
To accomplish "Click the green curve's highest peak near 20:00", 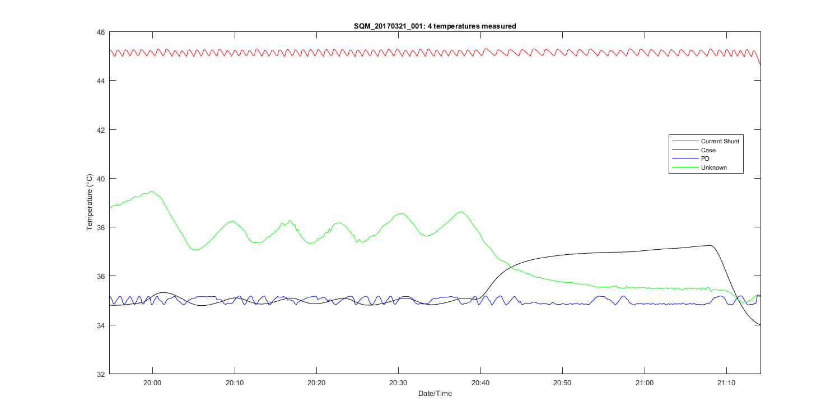I will click(151, 192).
